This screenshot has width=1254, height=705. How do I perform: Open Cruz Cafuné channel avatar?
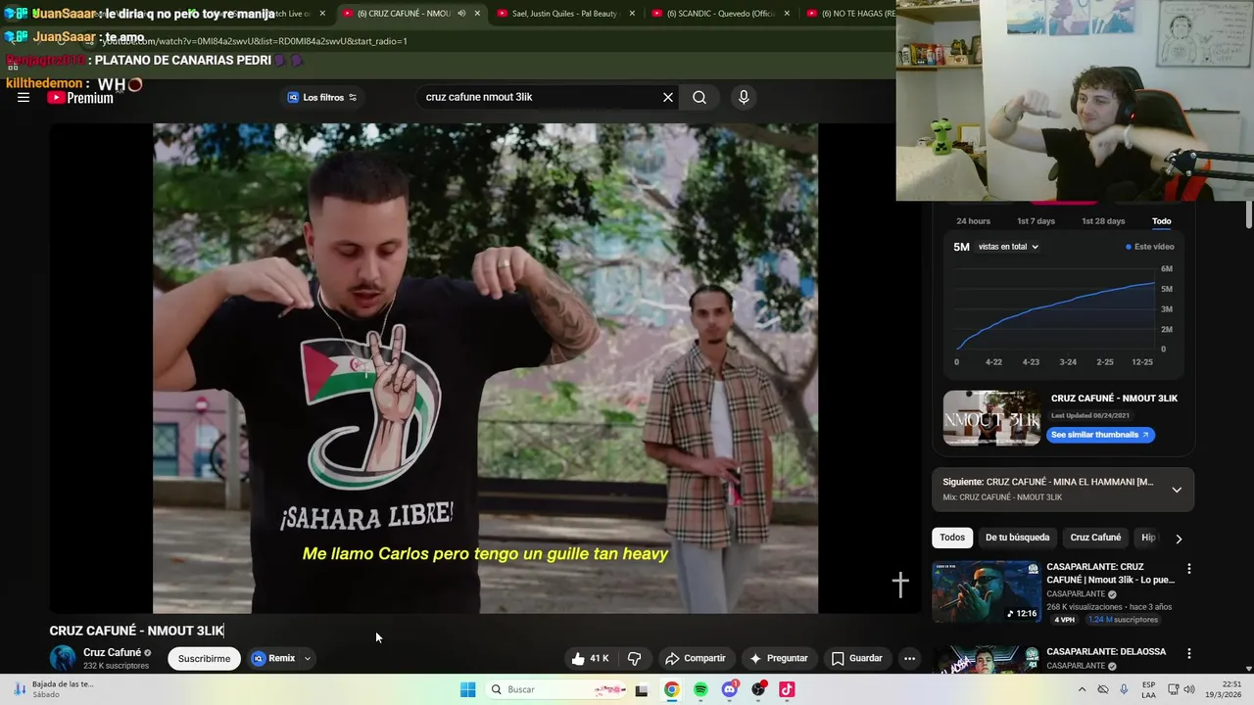tap(63, 658)
